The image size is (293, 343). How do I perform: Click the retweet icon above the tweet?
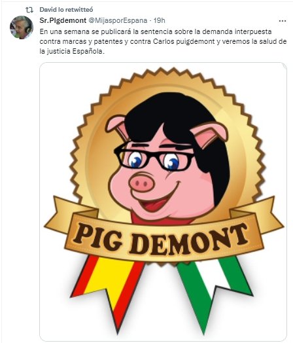click(x=29, y=10)
